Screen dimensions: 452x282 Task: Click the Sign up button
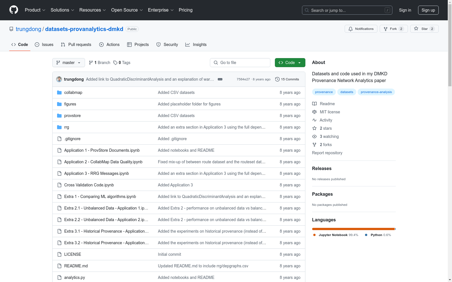[x=428, y=10]
